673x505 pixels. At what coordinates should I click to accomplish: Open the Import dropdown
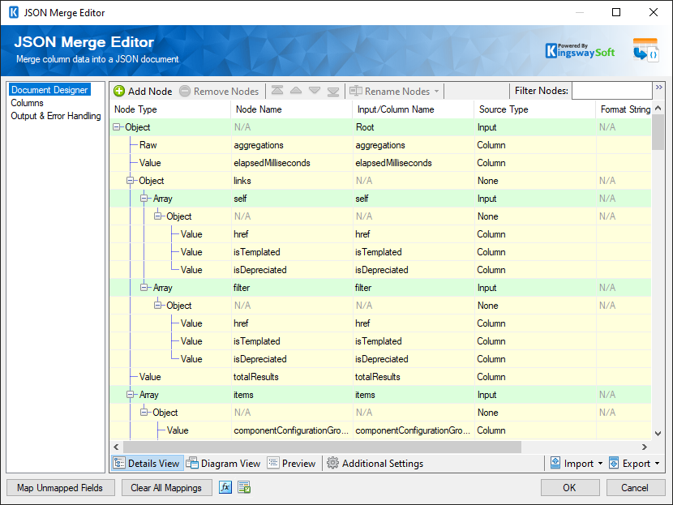(x=577, y=464)
